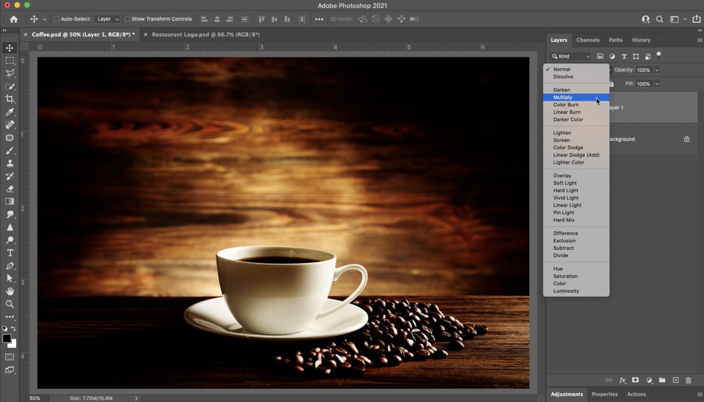This screenshot has width=704, height=402.
Task: Open the Opacity dropdown
Action: (657, 70)
